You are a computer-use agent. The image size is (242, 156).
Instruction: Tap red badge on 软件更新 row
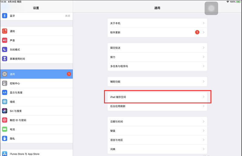197,32
